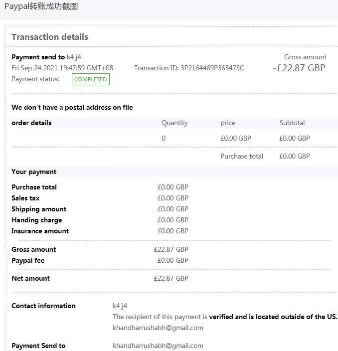Viewport: 338px width, 351px height.
Task: Click the Paypal转账成功截图 page title
Action: 41,6
